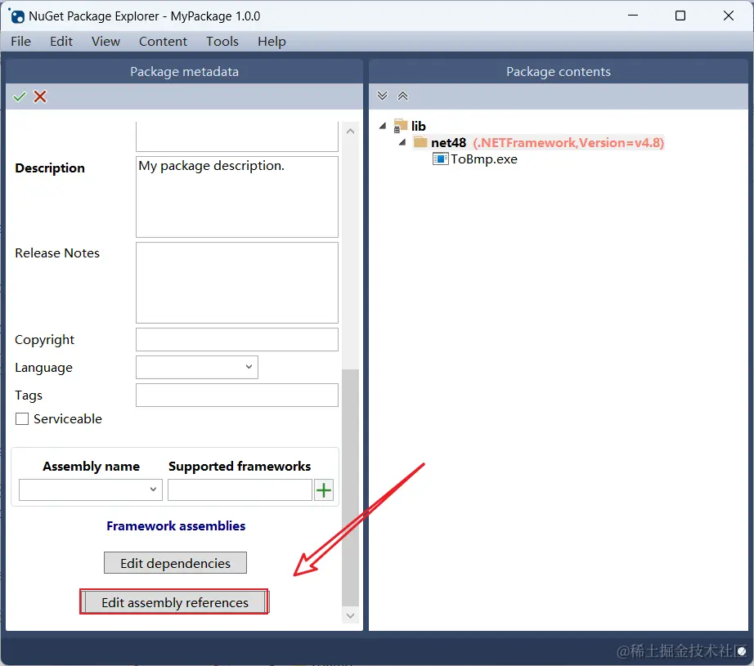754x666 pixels.
Task: Open the Language dropdown
Action: 196,367
